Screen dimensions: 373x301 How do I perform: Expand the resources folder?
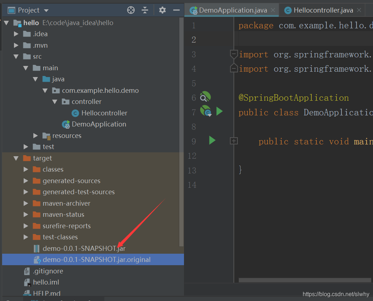click(x=36, y=135)
